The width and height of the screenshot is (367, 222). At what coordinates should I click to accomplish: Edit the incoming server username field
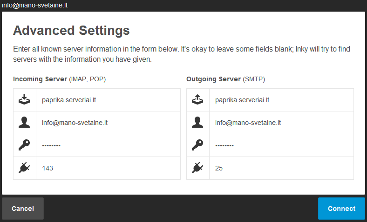(x=108, y=123)
